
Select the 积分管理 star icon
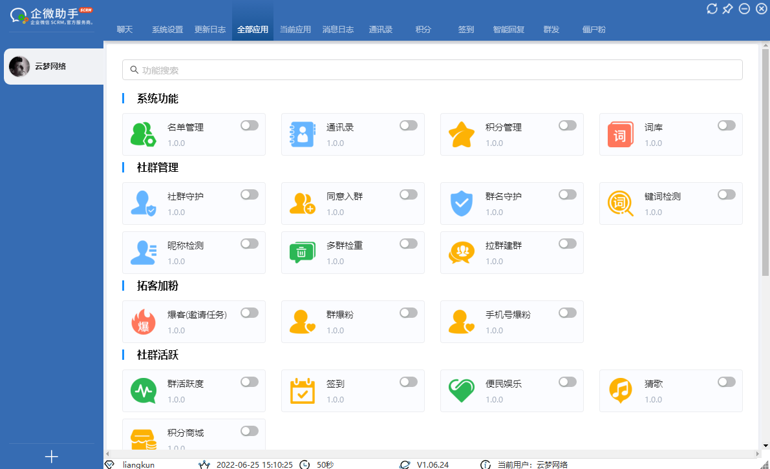click(462, 134)
